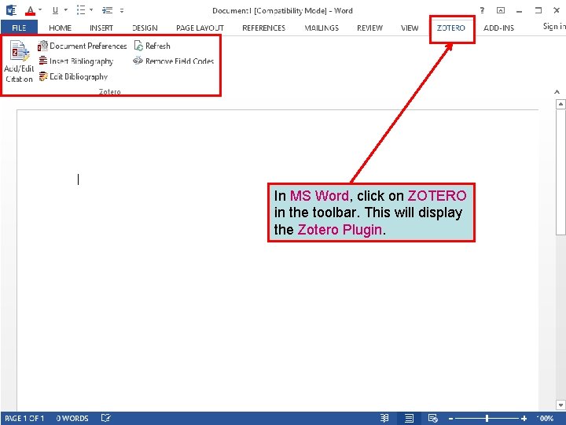Click Edit Bibliography in Zotero group

click(73, 76)
